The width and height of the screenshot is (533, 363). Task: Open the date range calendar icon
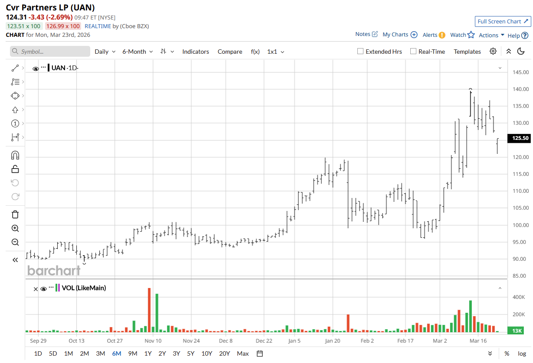coord(260,353)
